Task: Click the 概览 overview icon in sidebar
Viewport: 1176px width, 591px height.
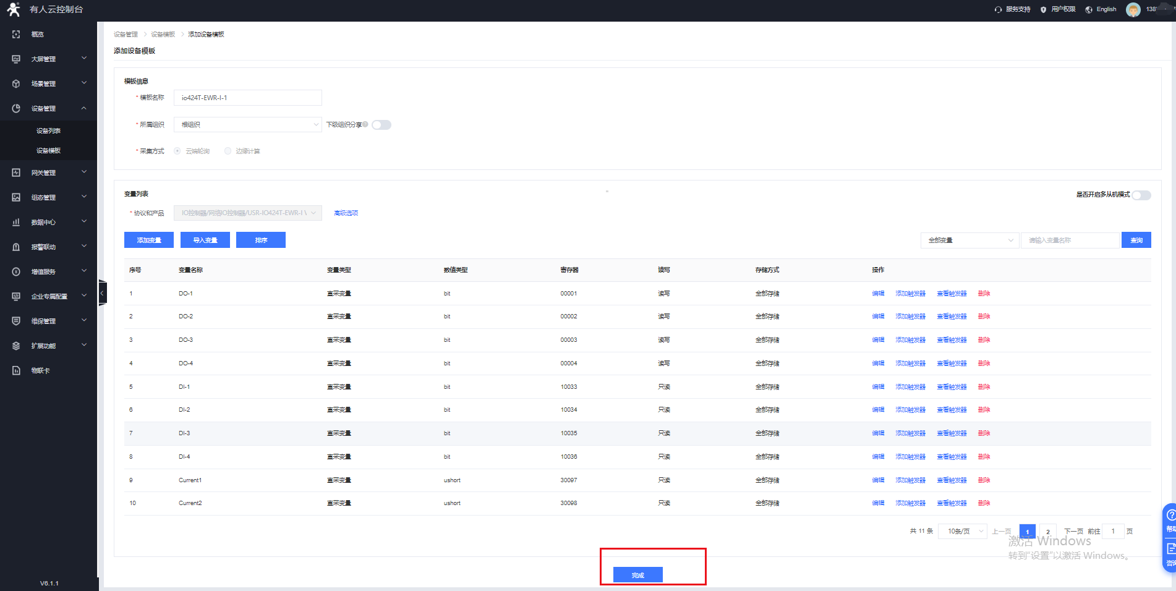Action: point(16,35)
